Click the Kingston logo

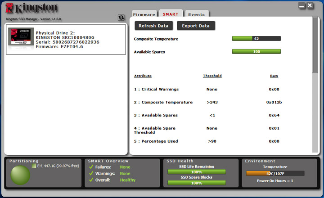pyautogui.click(x=31, y=8)
